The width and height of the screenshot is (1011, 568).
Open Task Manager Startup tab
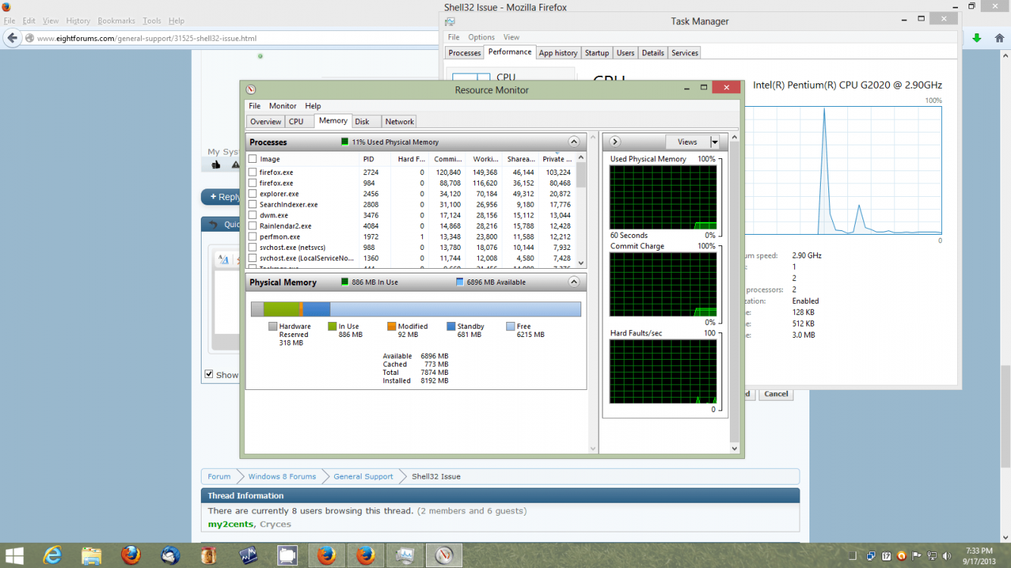[597, 53]
